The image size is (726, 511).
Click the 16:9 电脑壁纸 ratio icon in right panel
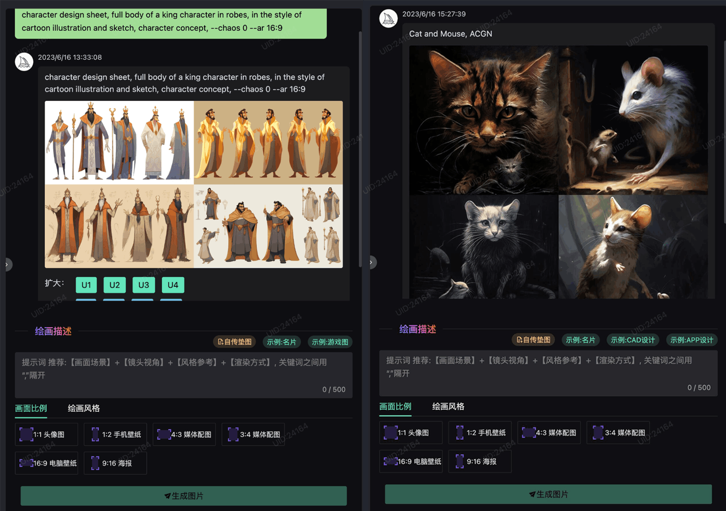(390, 462)
